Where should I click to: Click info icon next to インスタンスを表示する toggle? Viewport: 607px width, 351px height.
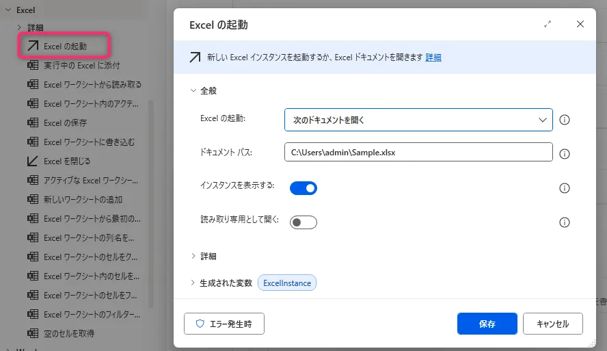565,188
